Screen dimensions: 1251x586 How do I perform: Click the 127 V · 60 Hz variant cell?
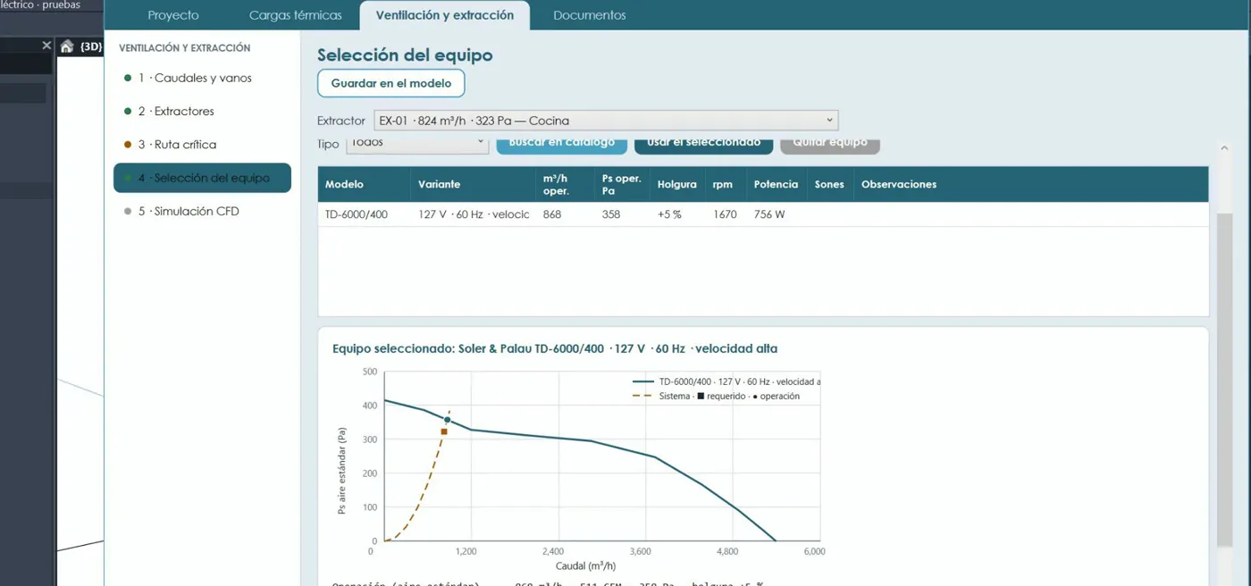click(x=474, y=214)
